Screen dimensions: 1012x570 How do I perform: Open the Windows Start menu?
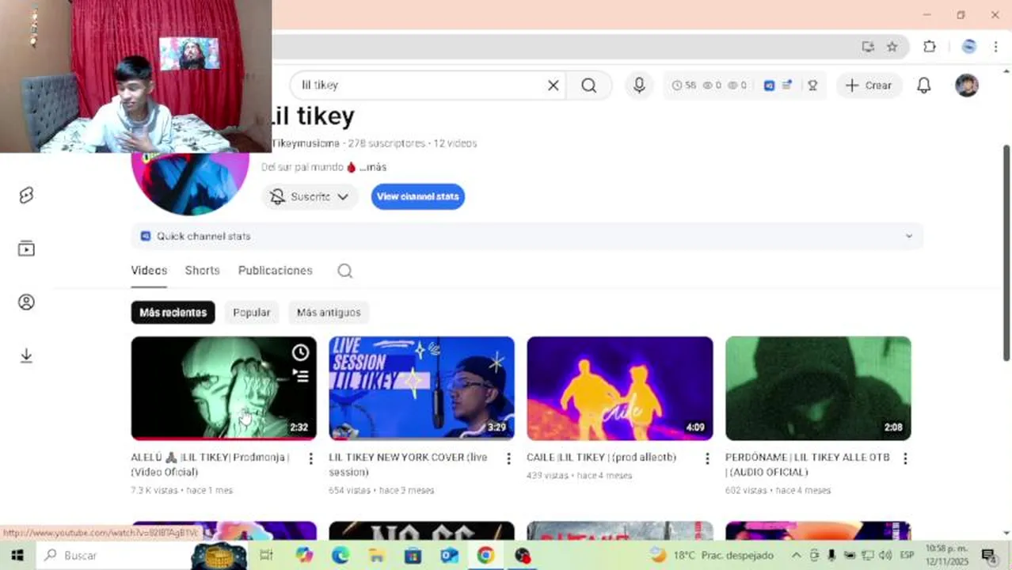[17, 555]
